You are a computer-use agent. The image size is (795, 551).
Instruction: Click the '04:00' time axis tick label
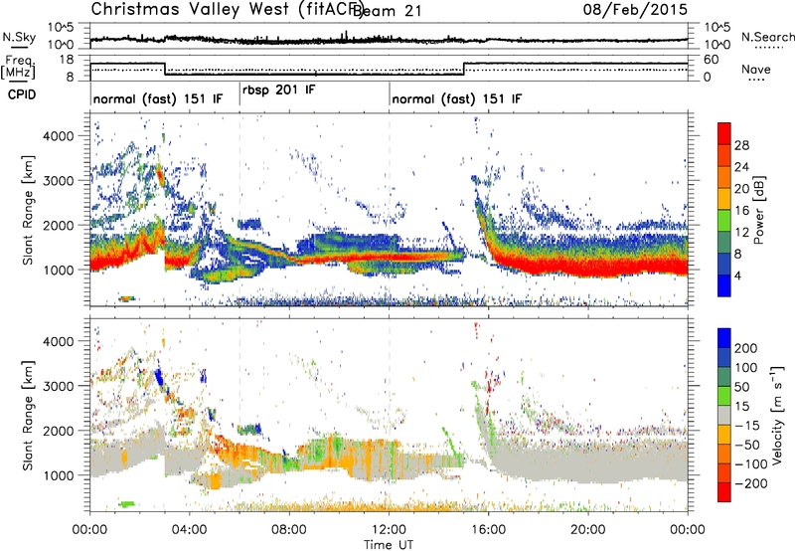[x=190, y=530]
